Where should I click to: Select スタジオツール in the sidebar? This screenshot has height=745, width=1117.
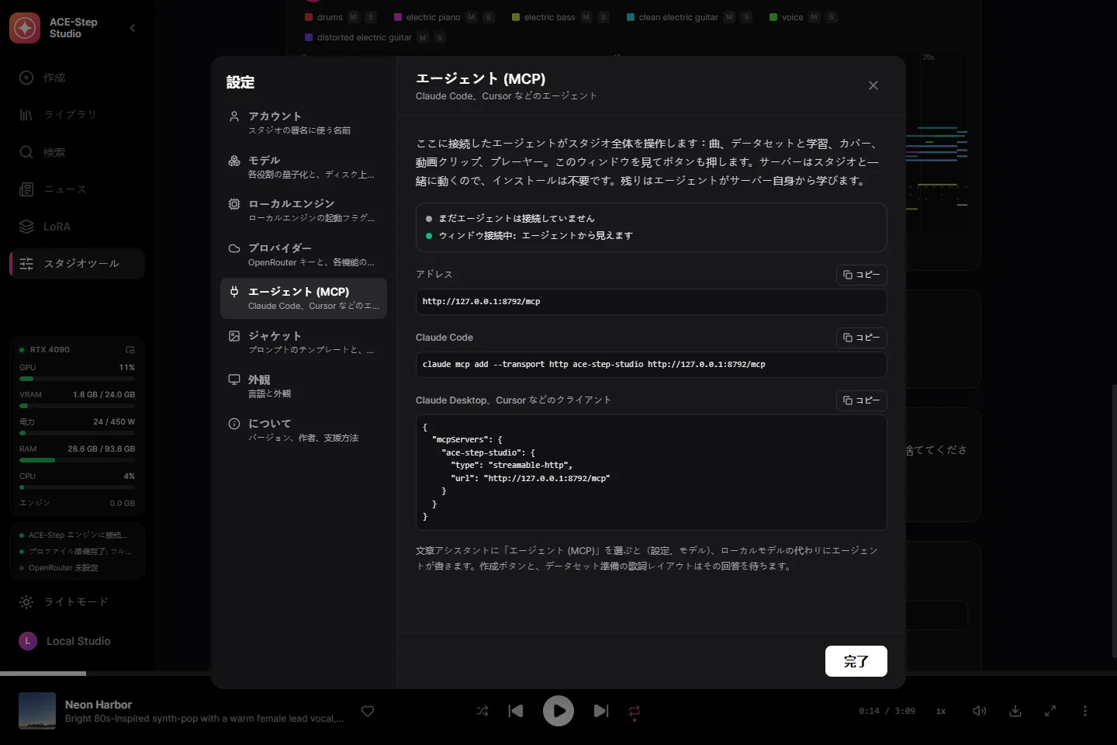click(x=77, y=264)
